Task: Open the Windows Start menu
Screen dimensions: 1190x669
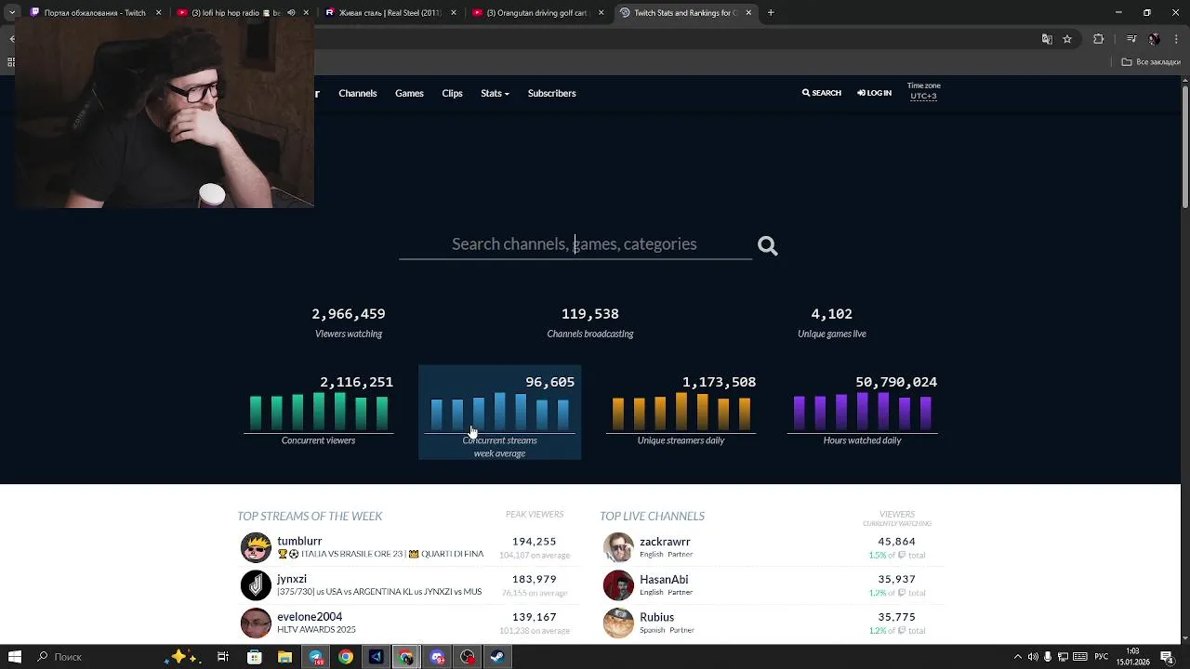Action: [14, 657]
